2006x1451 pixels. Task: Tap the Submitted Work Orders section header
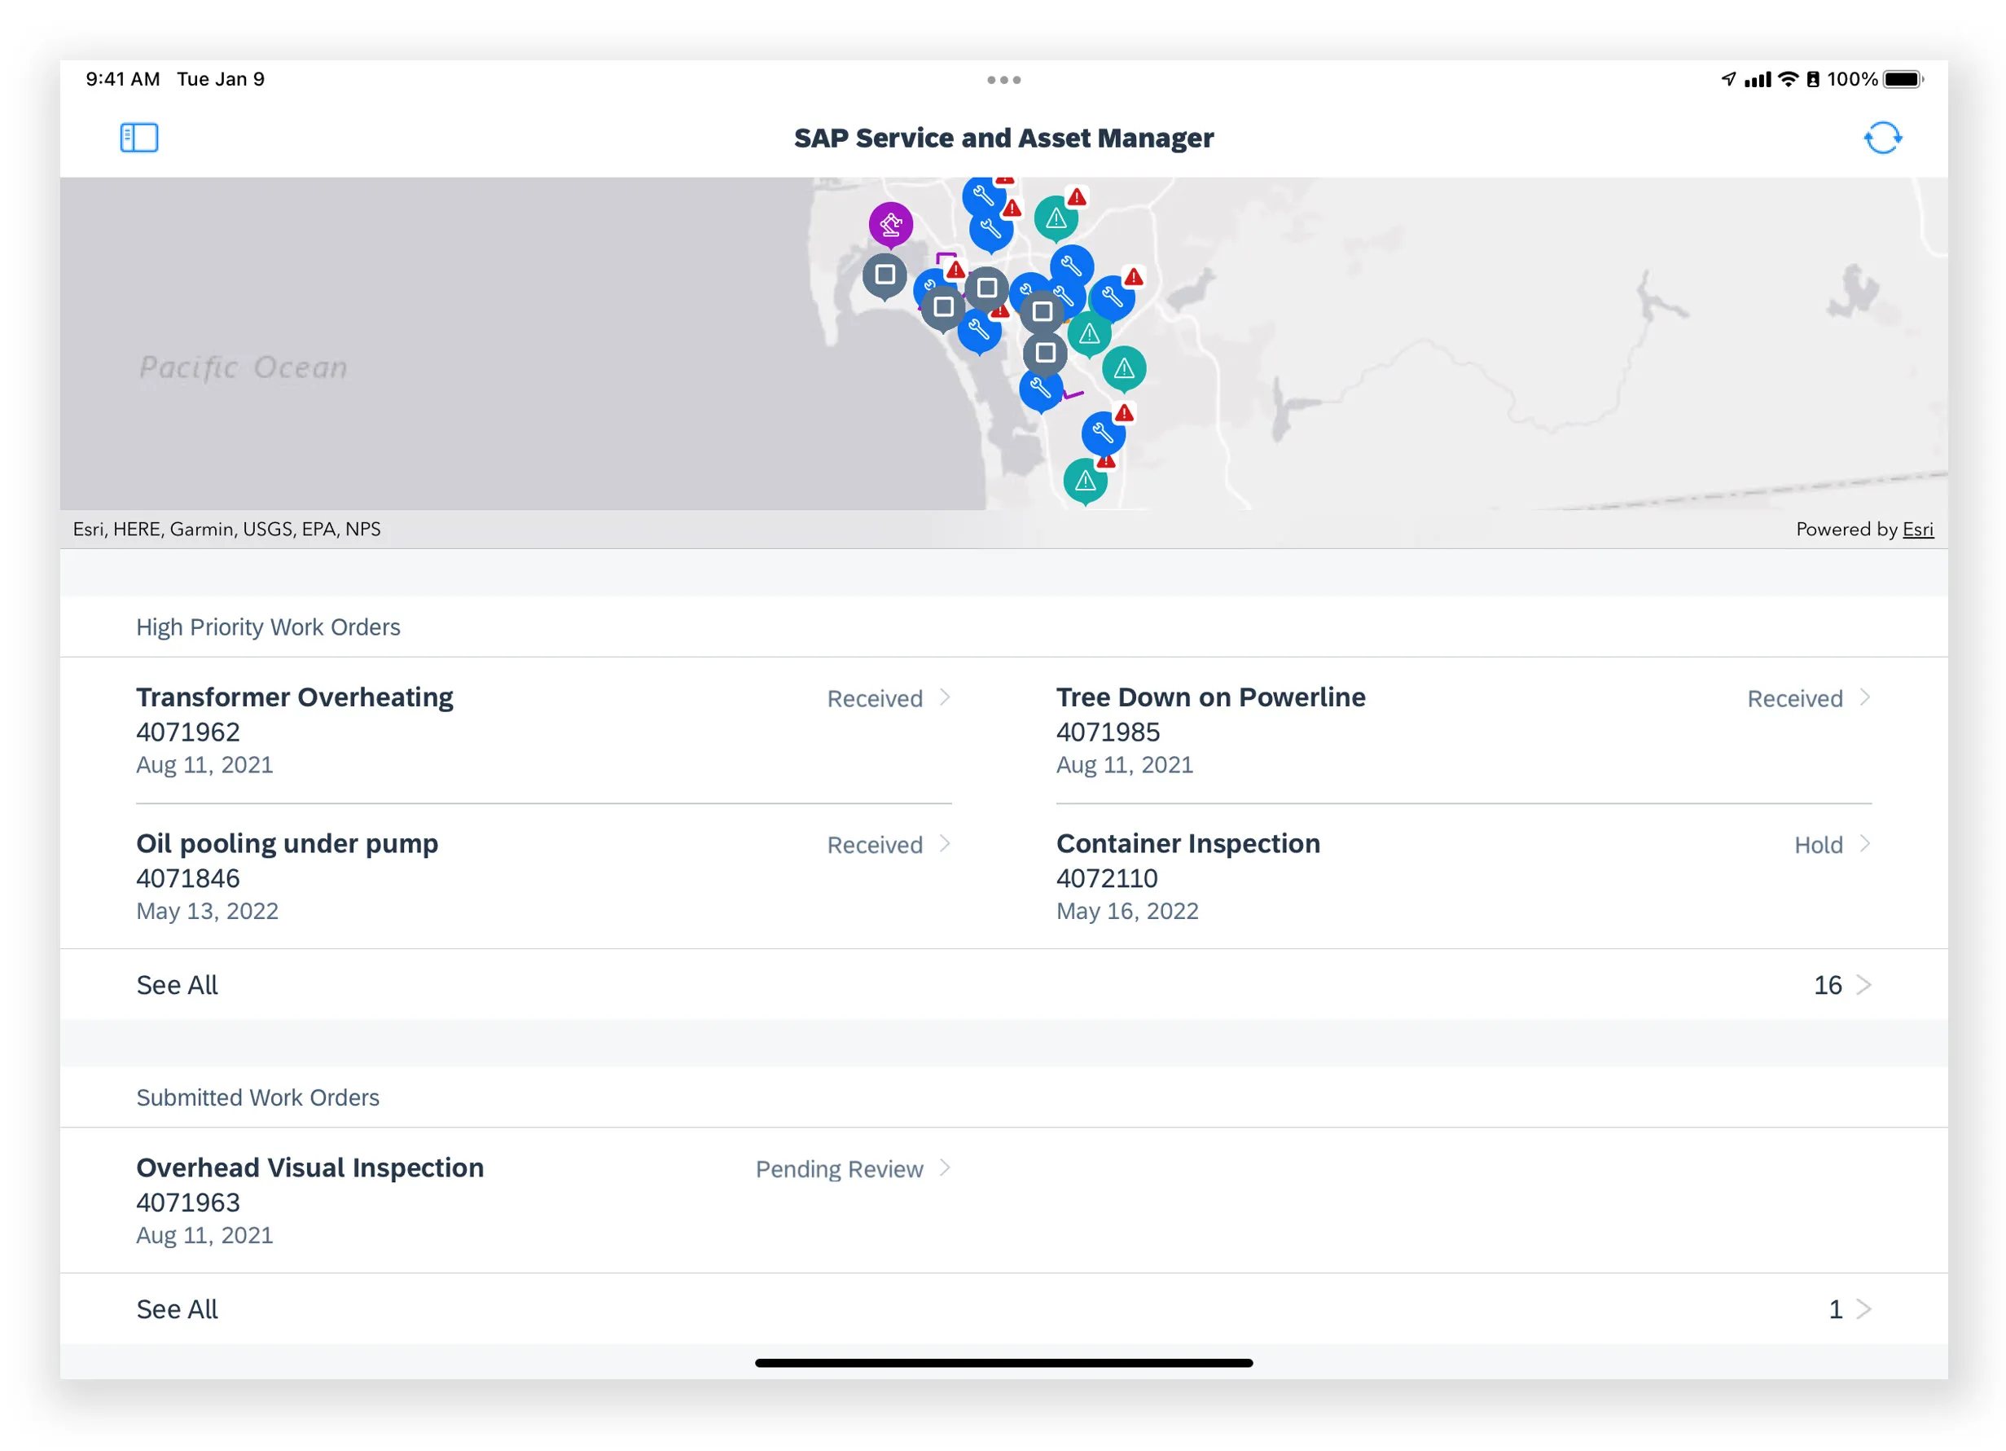point(257,1097)
